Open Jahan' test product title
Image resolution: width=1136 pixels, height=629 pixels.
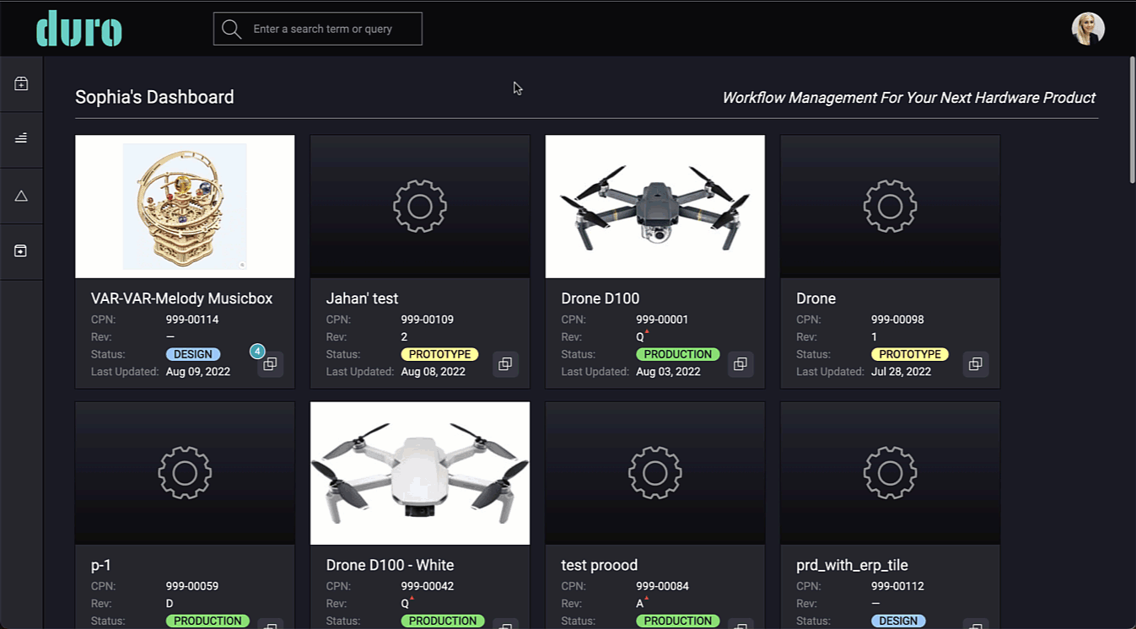pos(362,298)
